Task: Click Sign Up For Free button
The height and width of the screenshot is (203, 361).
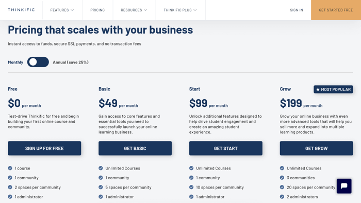Action: click(x=44, y=148)
